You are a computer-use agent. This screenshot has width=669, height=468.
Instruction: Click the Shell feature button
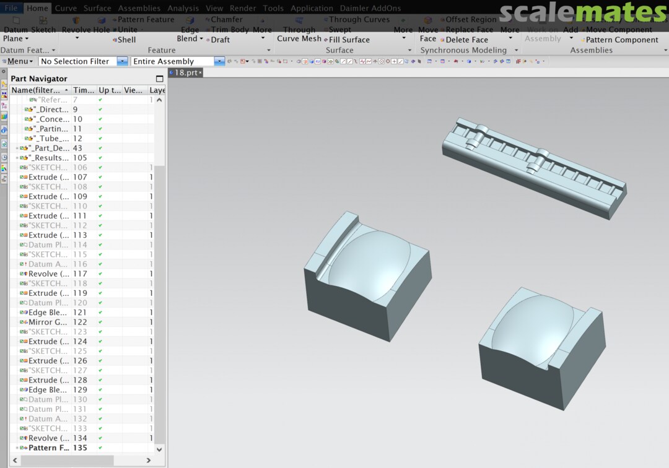[126, 40]
